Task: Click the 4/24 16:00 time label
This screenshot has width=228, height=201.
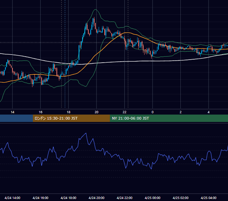Action: click(41, 198)
